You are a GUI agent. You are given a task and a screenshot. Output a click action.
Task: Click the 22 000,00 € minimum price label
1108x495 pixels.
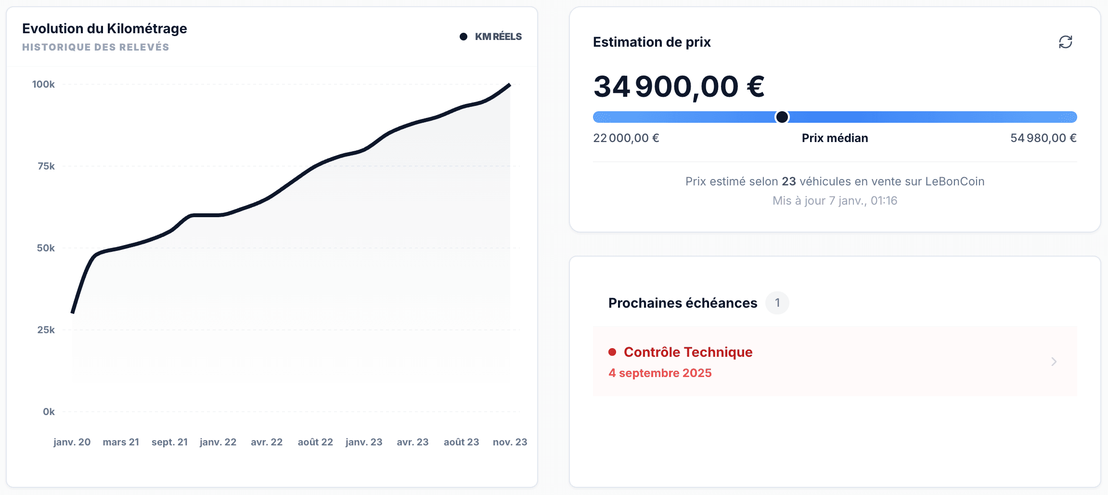coord(625,138)
